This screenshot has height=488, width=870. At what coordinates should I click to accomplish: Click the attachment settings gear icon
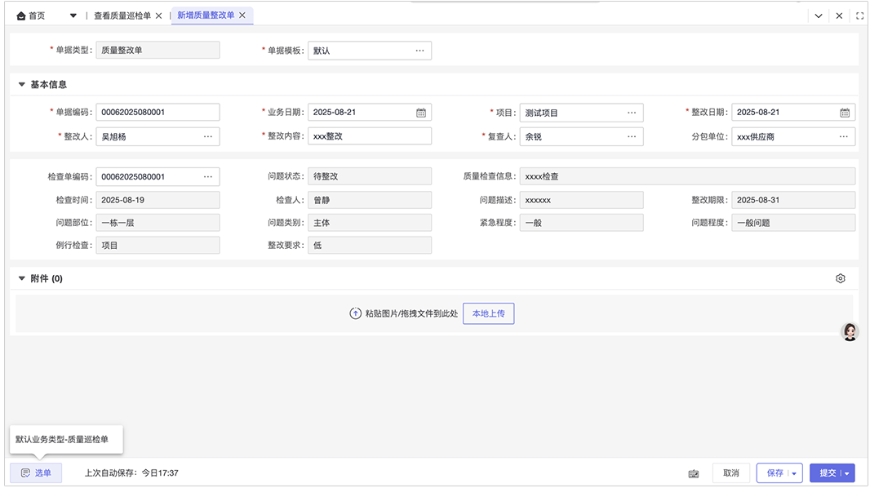pos(841,278)
